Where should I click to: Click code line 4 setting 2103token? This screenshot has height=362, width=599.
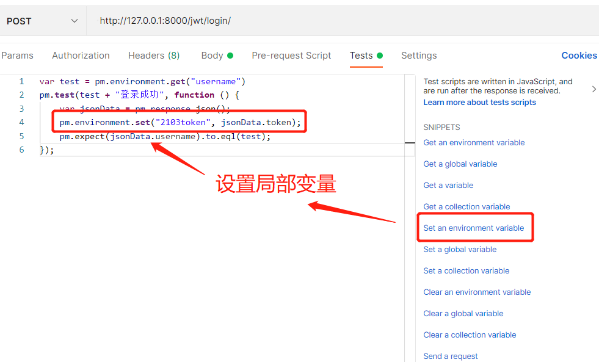tap(180, 122)
